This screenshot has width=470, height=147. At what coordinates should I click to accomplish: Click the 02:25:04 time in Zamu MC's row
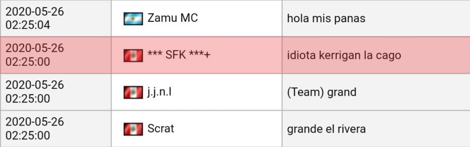[28, 25]
